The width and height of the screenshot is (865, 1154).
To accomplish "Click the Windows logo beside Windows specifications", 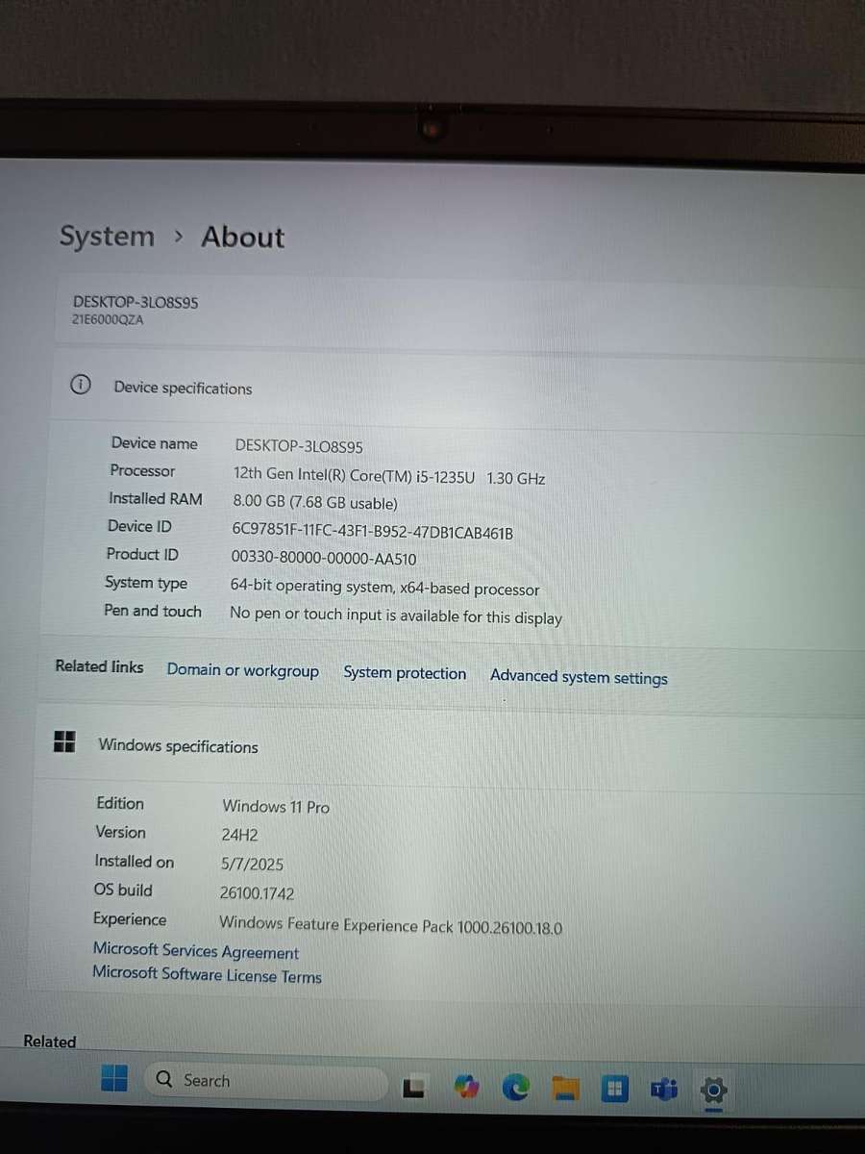I will 64,741.
